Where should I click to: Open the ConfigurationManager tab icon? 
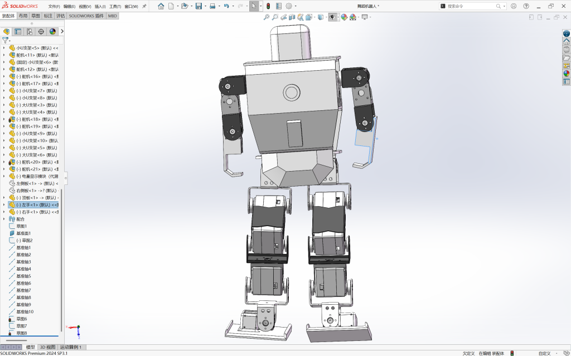coord(30,32)
